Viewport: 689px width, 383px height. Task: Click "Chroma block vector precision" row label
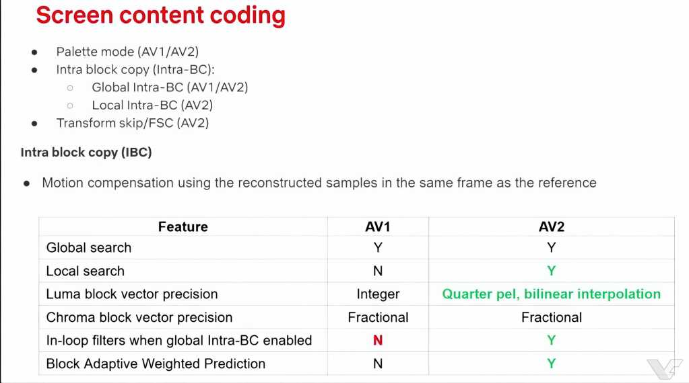139,317
